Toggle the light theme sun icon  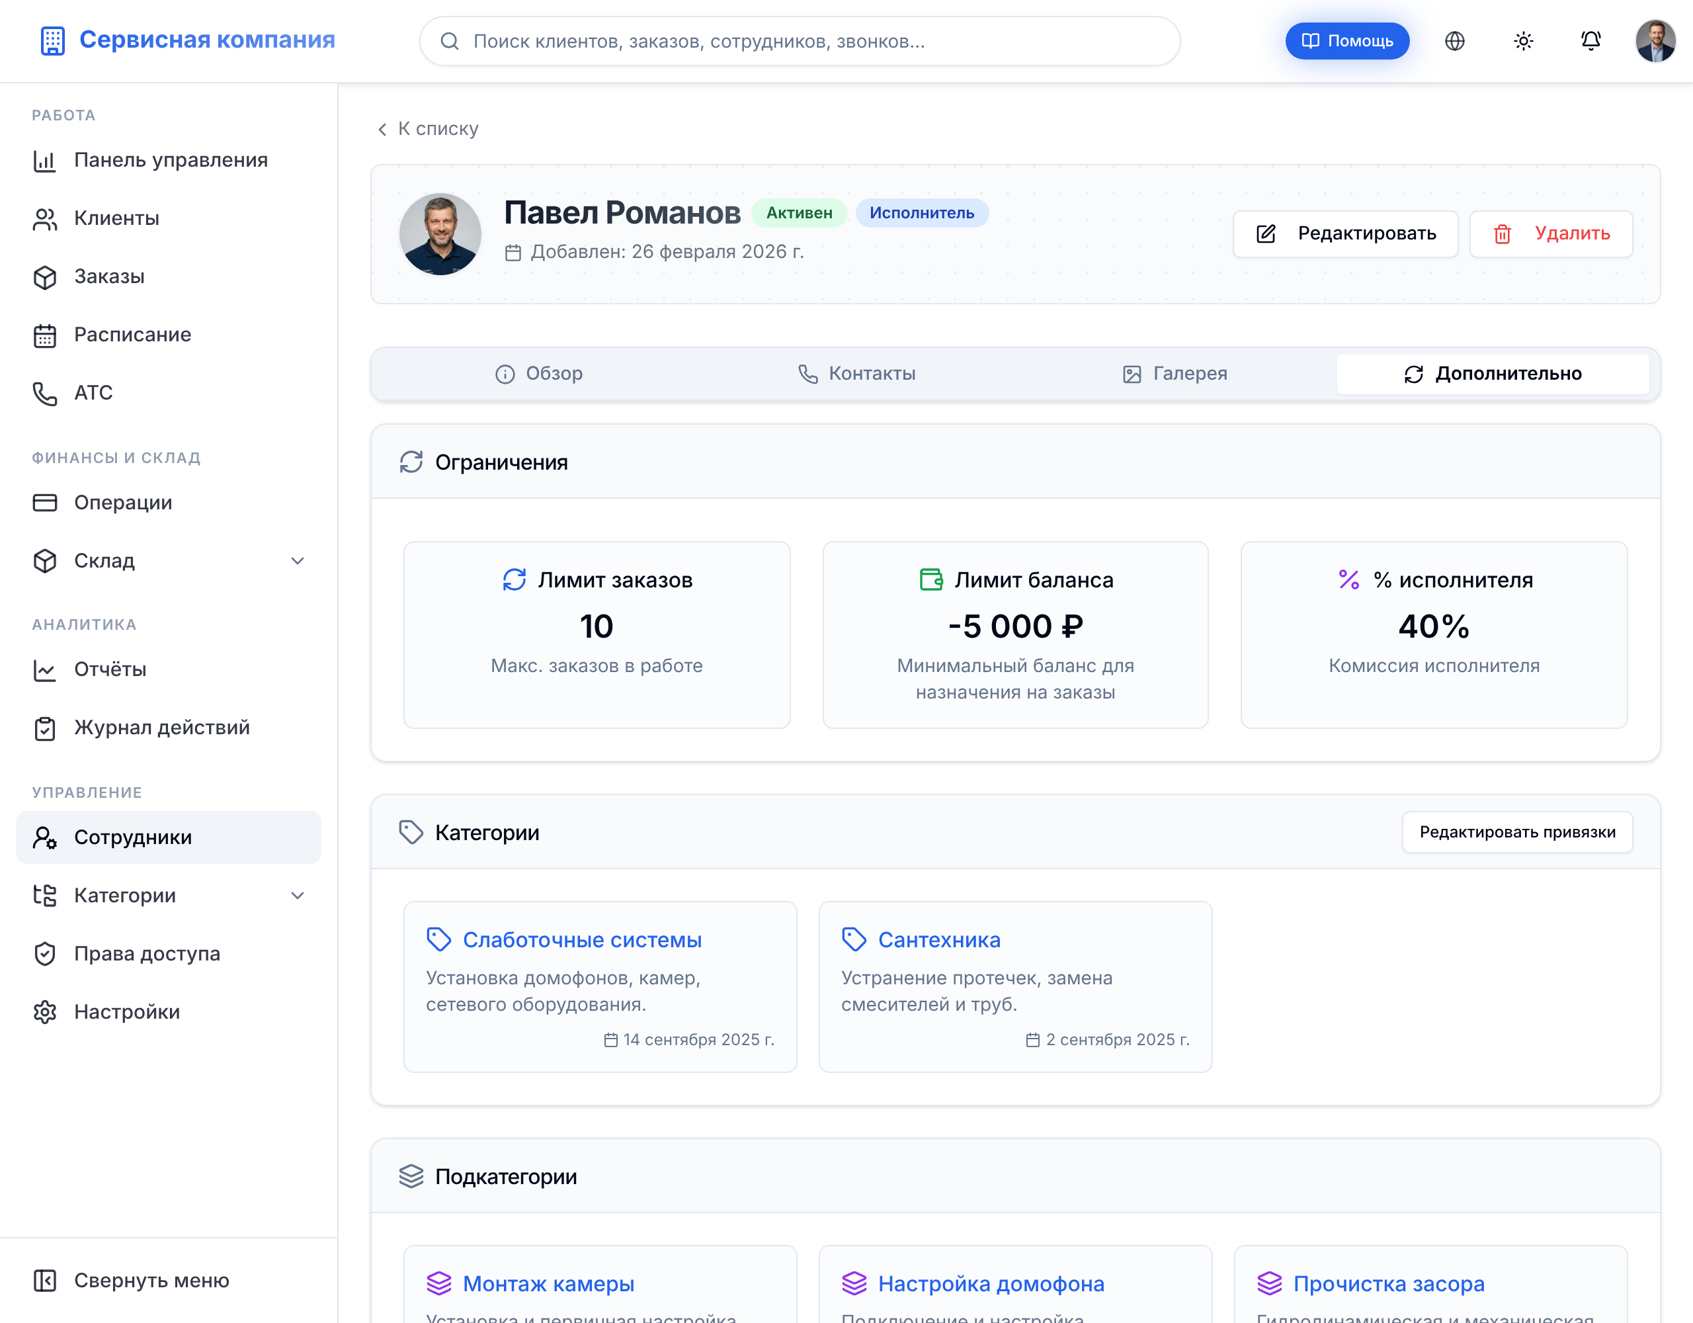pyautogui.click(x=1523, y=41)
